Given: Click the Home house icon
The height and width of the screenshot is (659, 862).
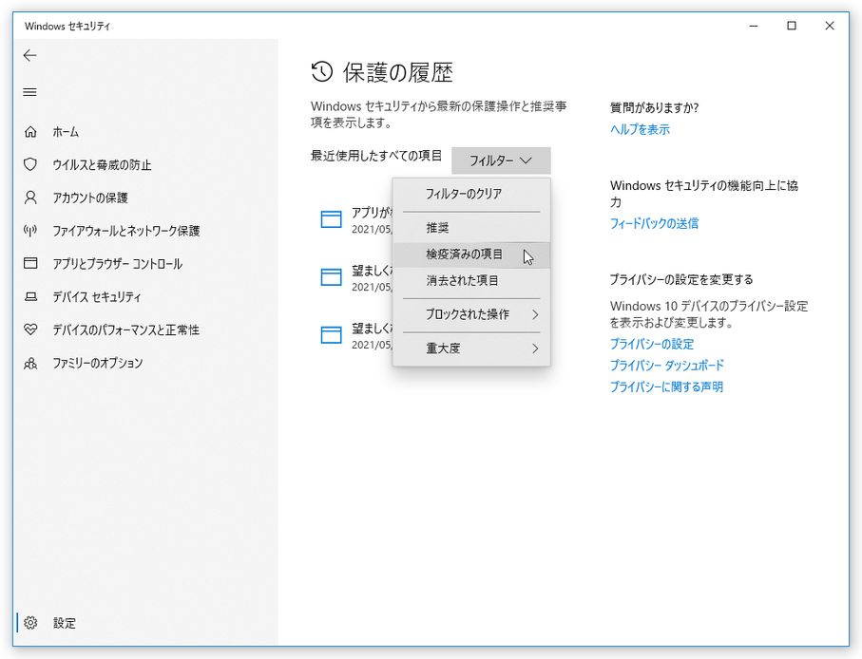Looking at the screenshot, I should pyautogui.click(x=30, y=132).
